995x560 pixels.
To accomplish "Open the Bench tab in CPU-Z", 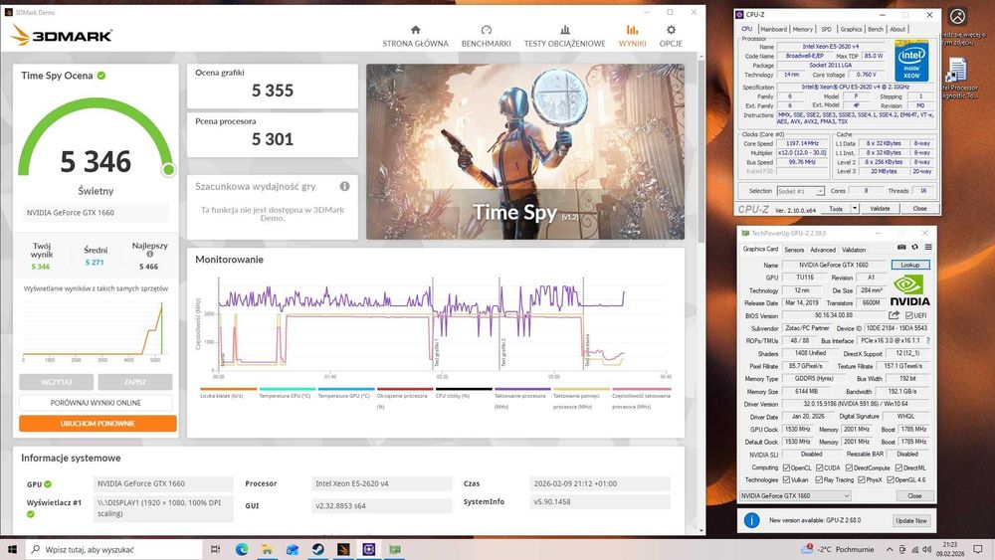I will click(x=875, y=29).
